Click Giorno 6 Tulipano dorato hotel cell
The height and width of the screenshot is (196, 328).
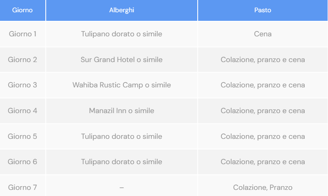point(122,162)
